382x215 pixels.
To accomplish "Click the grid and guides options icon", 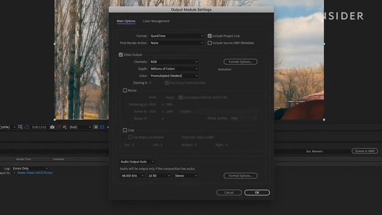I will pyautogui.click(x=20, y=127).
